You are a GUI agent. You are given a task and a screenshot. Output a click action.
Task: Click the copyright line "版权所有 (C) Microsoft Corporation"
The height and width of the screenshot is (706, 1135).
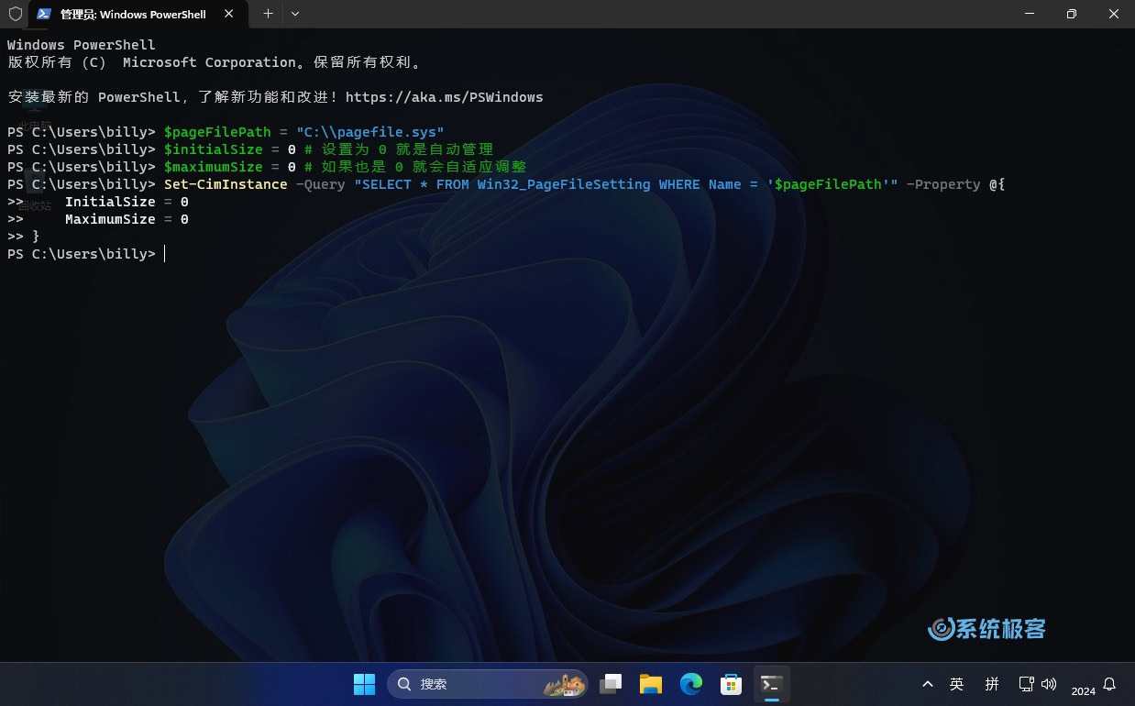pyautogui.click(x=152, y=62)
